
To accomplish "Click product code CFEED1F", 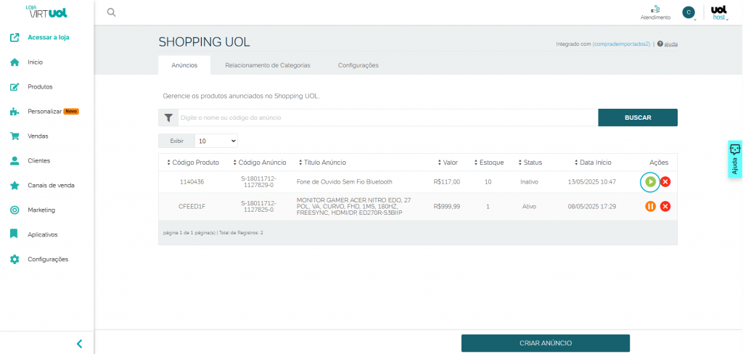I will [x=192, y=207].
